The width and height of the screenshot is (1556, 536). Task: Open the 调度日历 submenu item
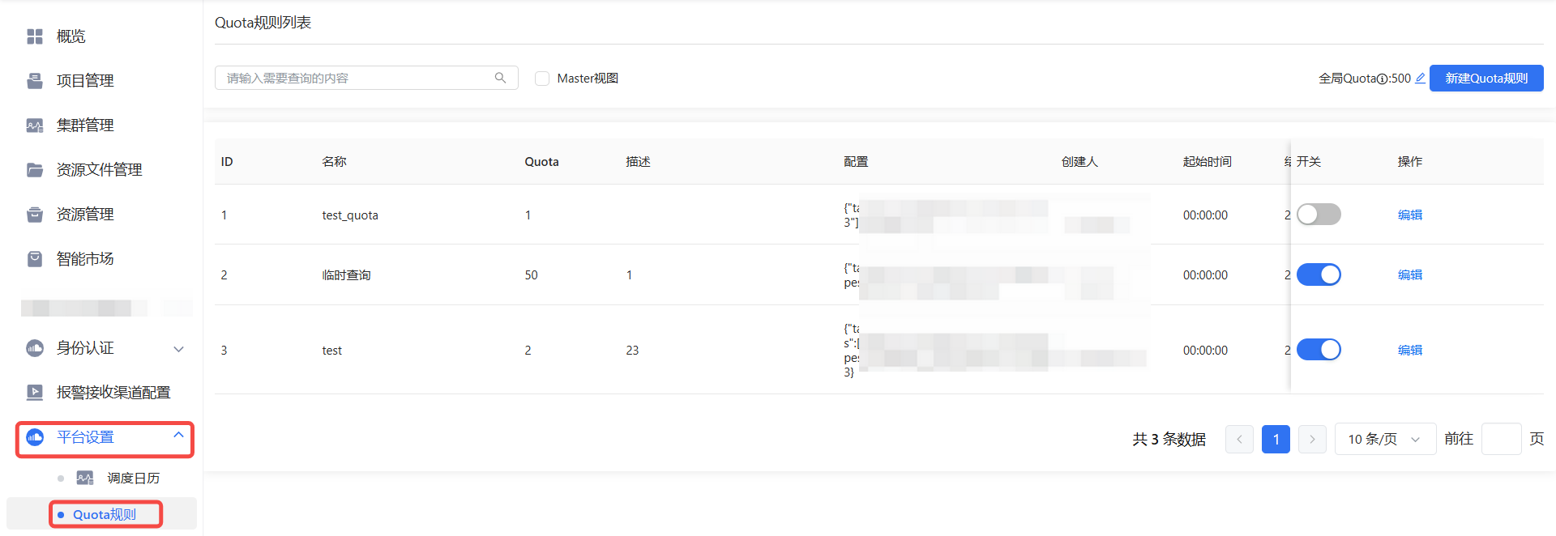133,479
